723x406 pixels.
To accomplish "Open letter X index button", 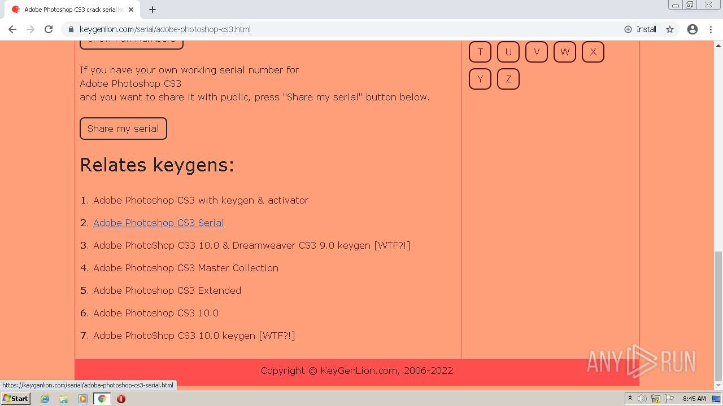I will (593, 52).
